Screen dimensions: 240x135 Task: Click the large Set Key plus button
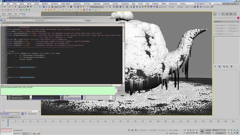[202, 131]
